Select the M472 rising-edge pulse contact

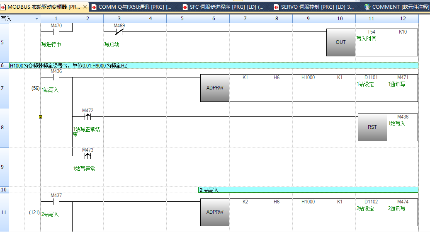87,116
